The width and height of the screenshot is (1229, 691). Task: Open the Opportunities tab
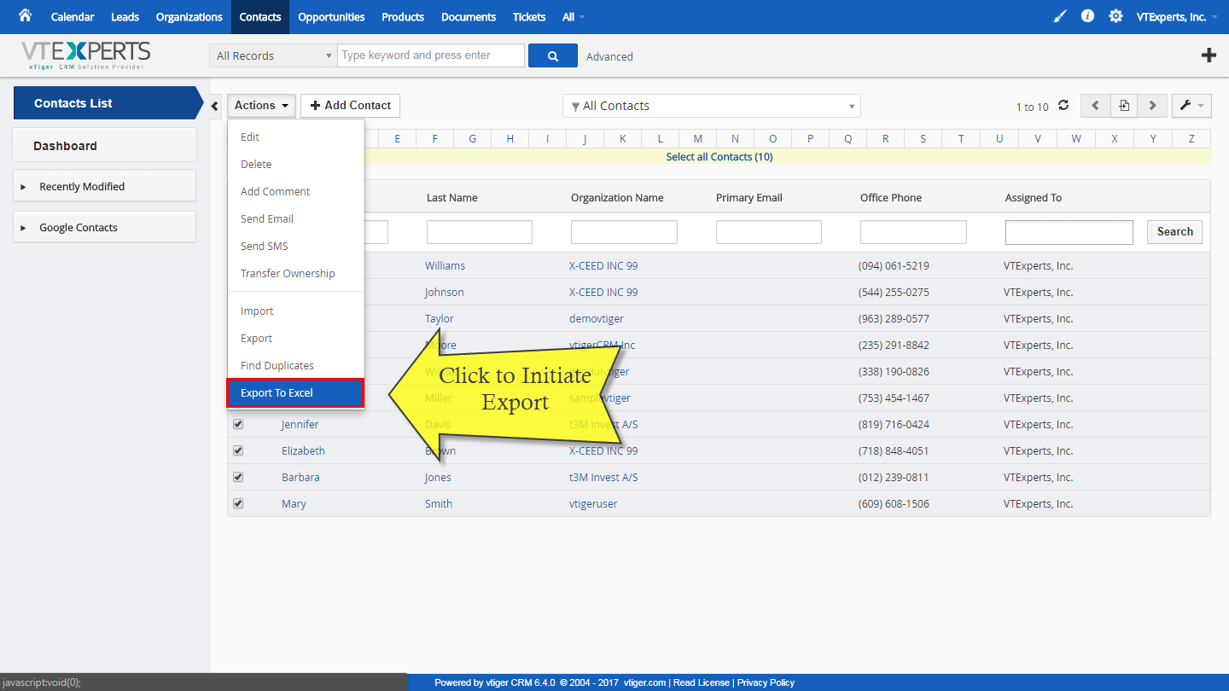(x=331, y=17)
